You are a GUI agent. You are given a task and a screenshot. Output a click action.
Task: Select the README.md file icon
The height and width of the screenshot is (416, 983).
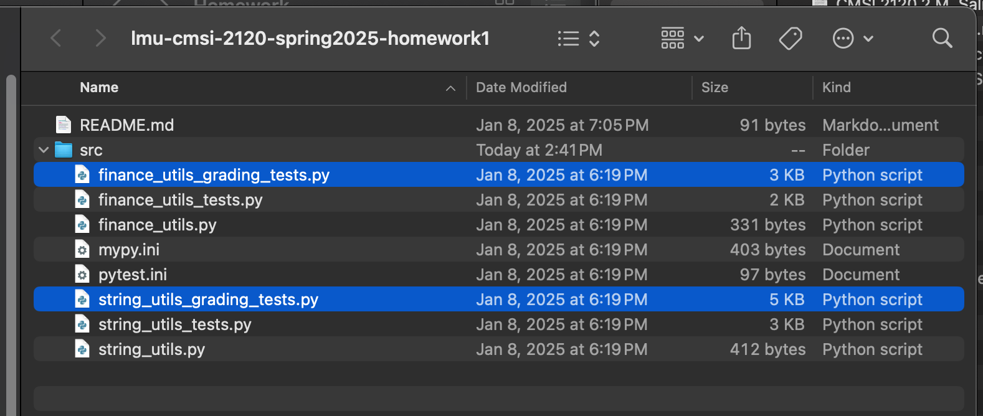tap(64, 125)
